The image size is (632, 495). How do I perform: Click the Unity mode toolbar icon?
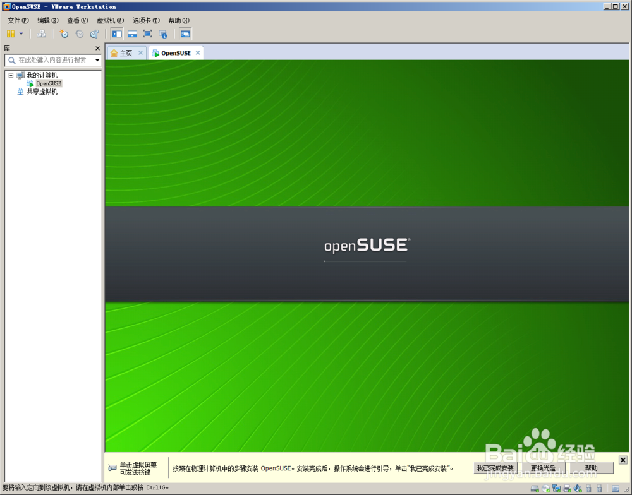tap(163, 34)
